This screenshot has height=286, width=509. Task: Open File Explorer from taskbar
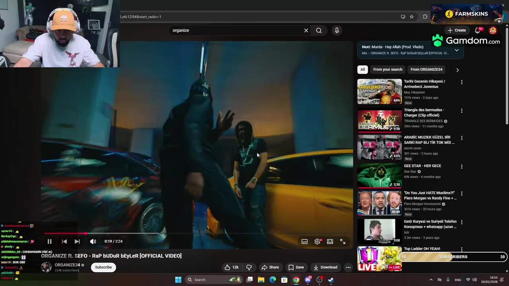click(x=261, y=280)
